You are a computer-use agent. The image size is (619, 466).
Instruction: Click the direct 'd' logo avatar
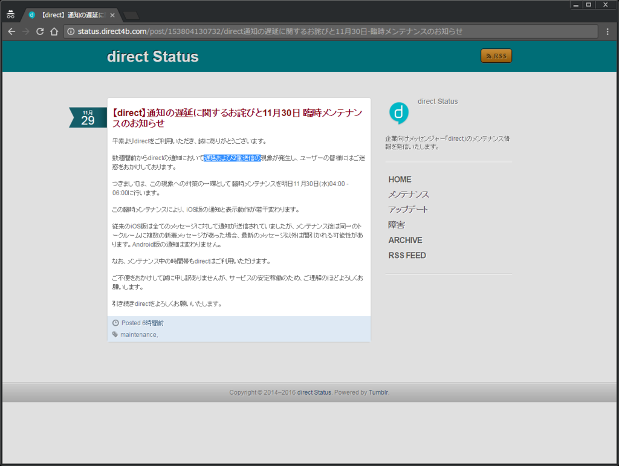pos(399,113)
